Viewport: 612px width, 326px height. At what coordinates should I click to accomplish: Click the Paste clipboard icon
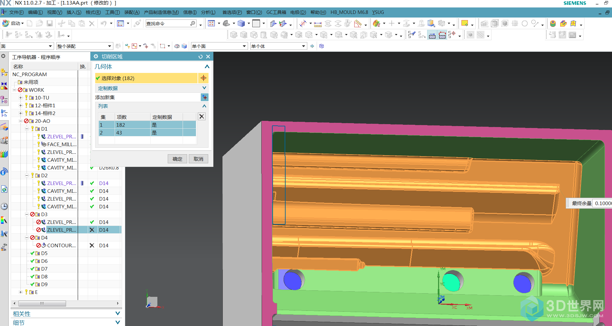82,23
